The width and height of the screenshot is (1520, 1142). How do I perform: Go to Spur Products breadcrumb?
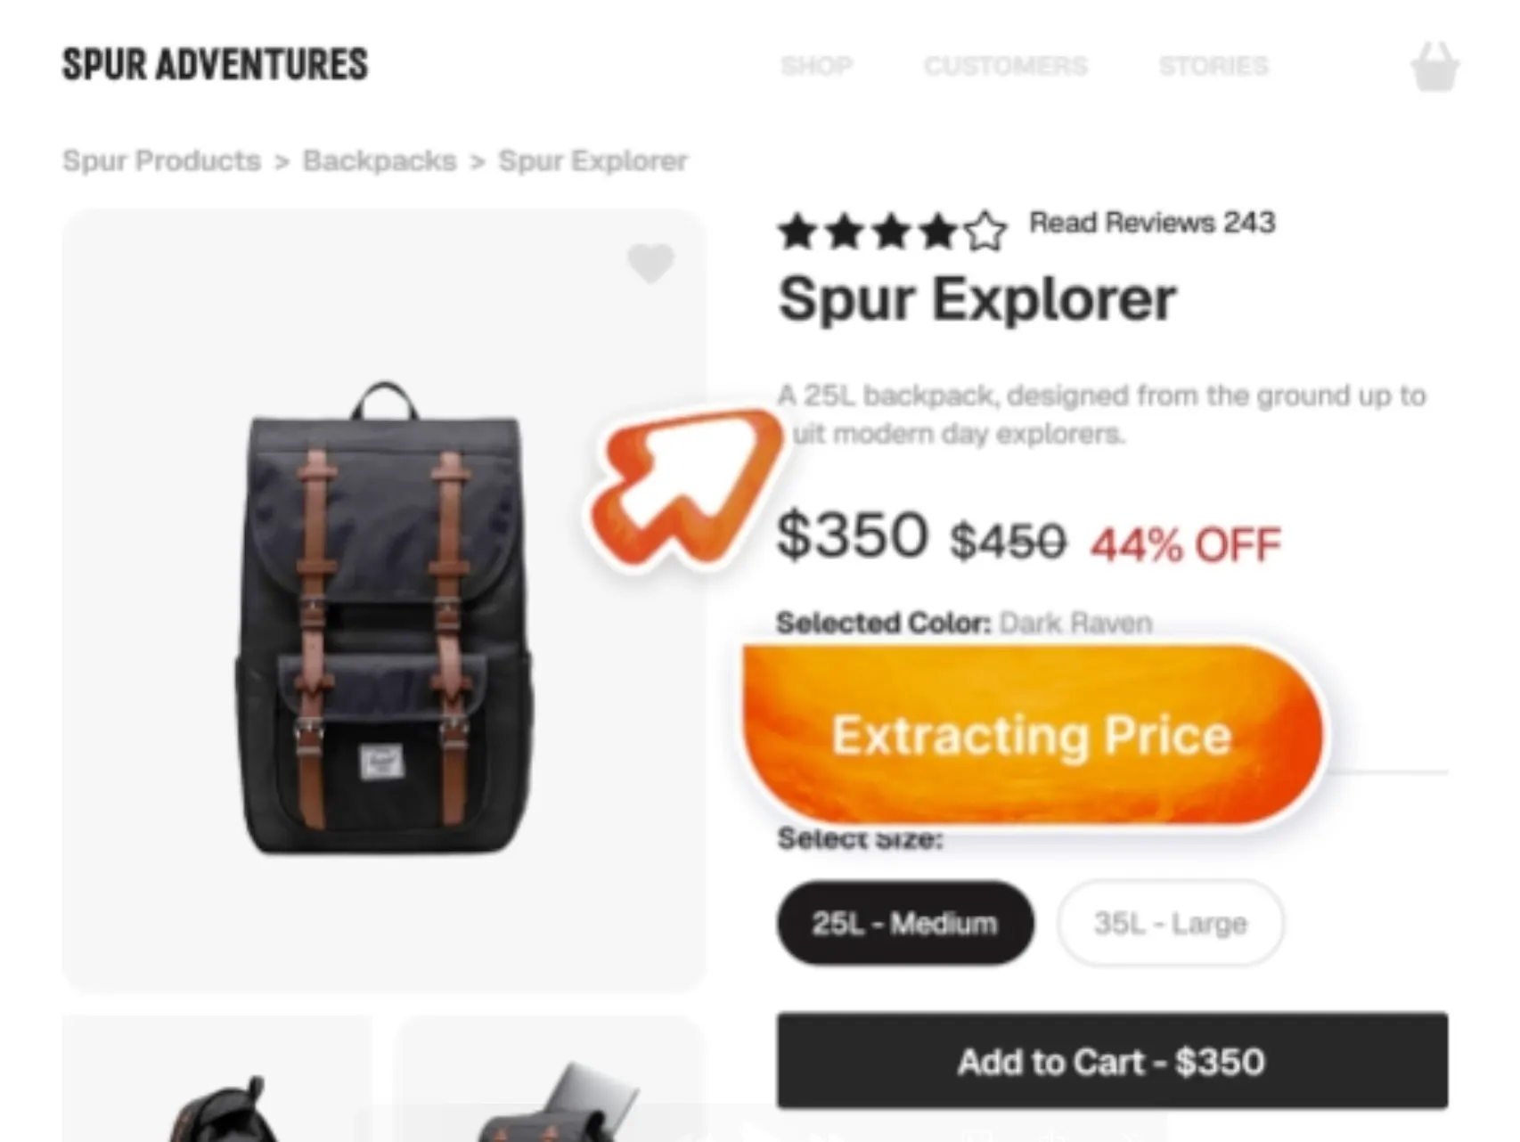pos(161,160)
